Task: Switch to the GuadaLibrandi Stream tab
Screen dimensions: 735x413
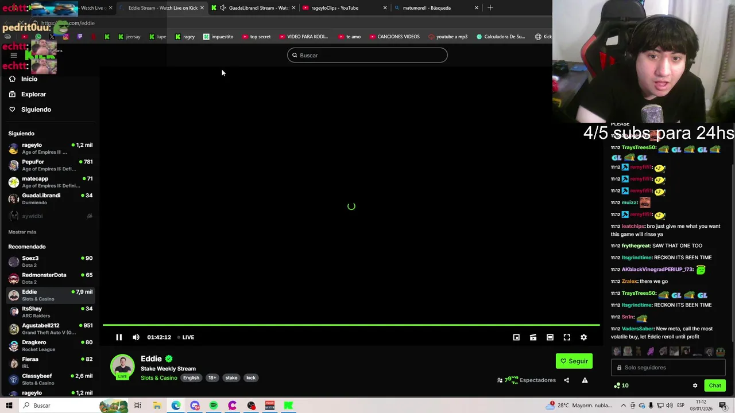Action: (x=253, y=8)
